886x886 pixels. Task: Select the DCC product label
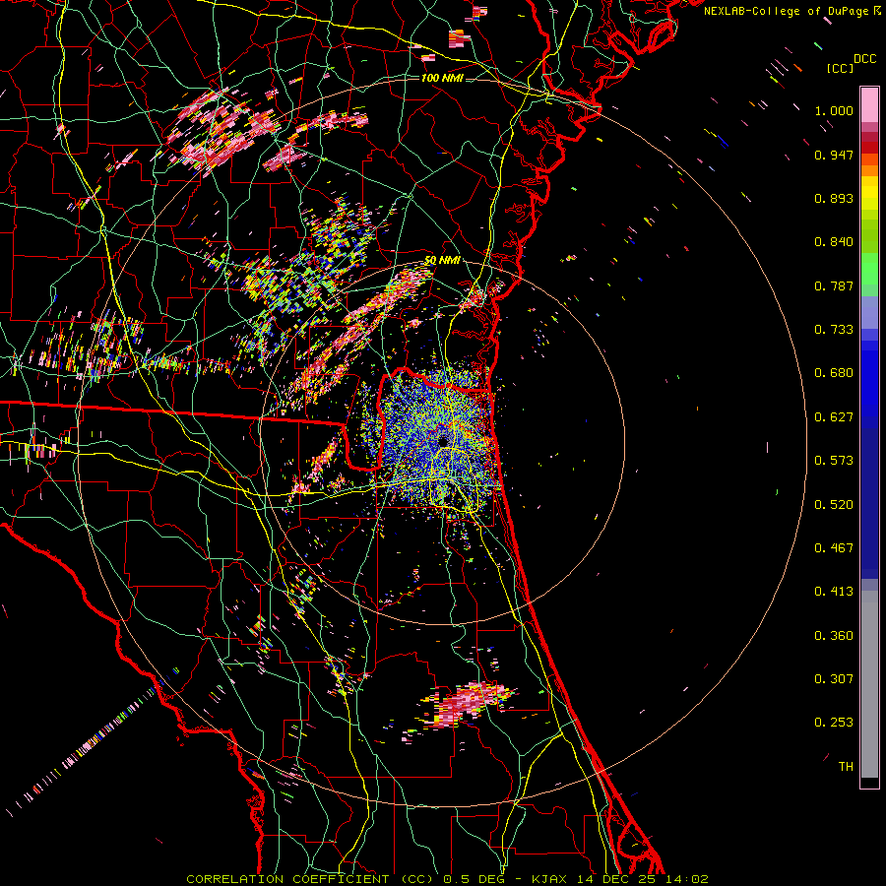pyautogui.click(x=865, y=59)
